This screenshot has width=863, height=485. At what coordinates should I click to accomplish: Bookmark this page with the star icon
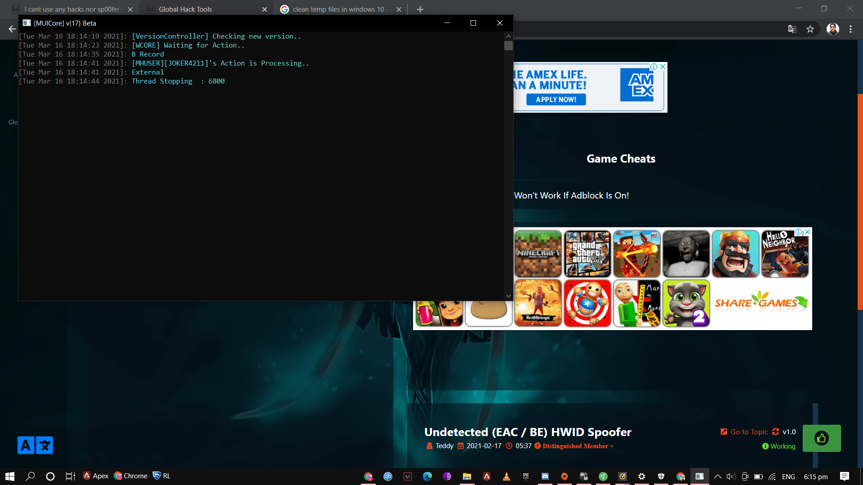click(810, 29)
